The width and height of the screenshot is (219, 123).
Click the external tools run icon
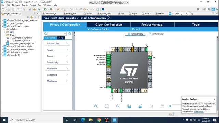(x=51, y=9)
